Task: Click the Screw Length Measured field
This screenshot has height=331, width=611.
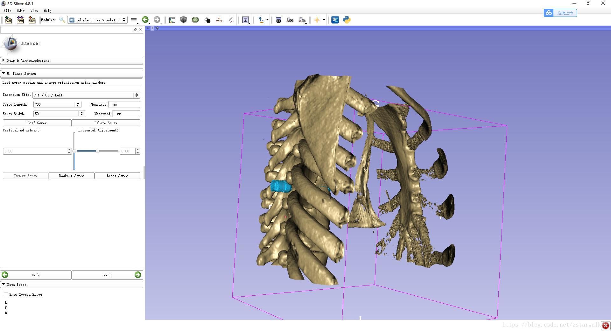Action: tap(124, 104)
